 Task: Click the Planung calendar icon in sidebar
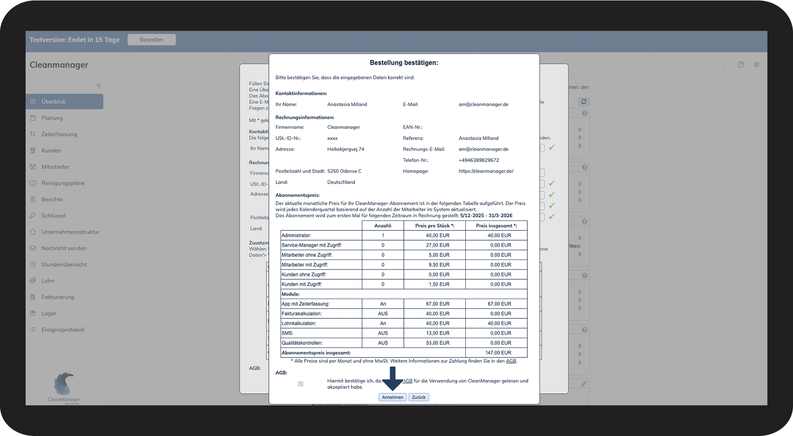(33, 118)
